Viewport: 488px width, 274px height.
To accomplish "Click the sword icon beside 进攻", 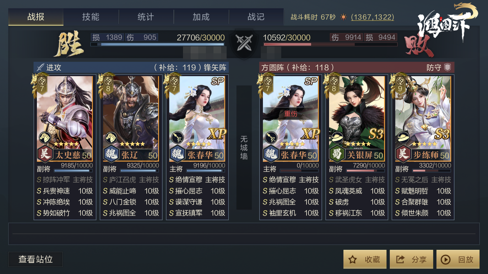I will point(40,67).
